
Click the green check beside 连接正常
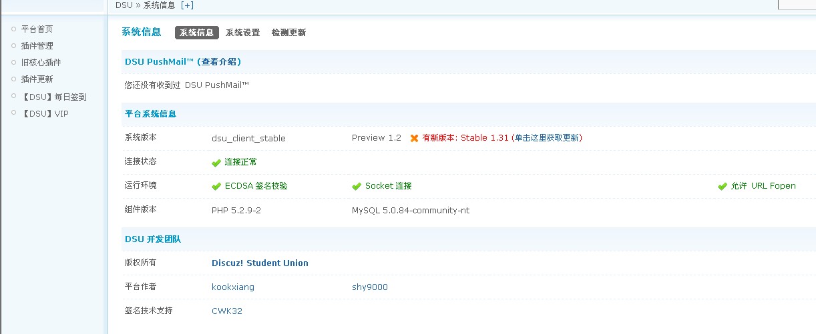[x=216, y=163]
